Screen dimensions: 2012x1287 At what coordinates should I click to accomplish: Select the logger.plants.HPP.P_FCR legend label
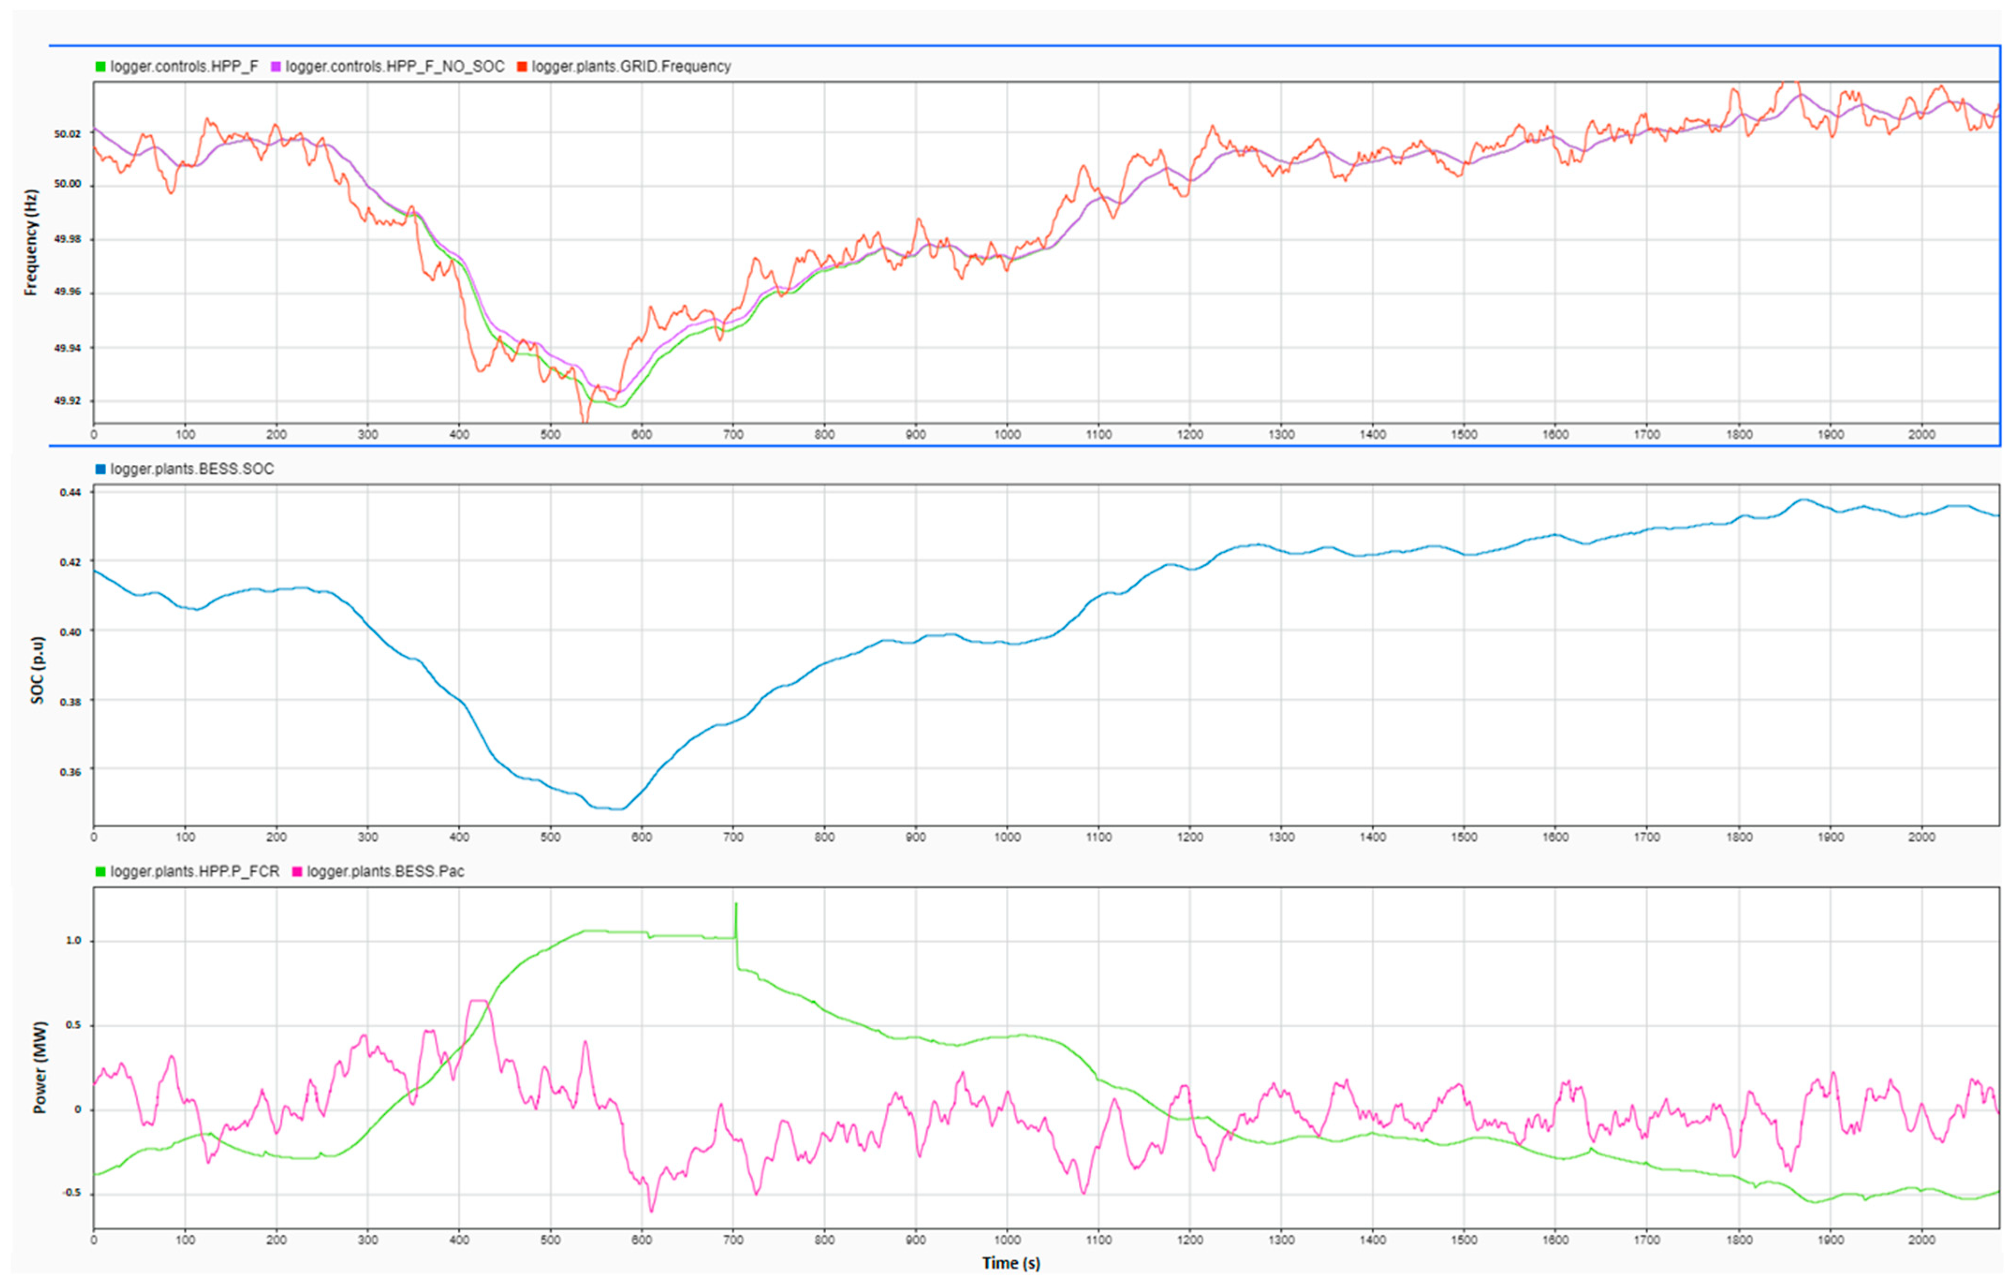click(x=195, y=871)
